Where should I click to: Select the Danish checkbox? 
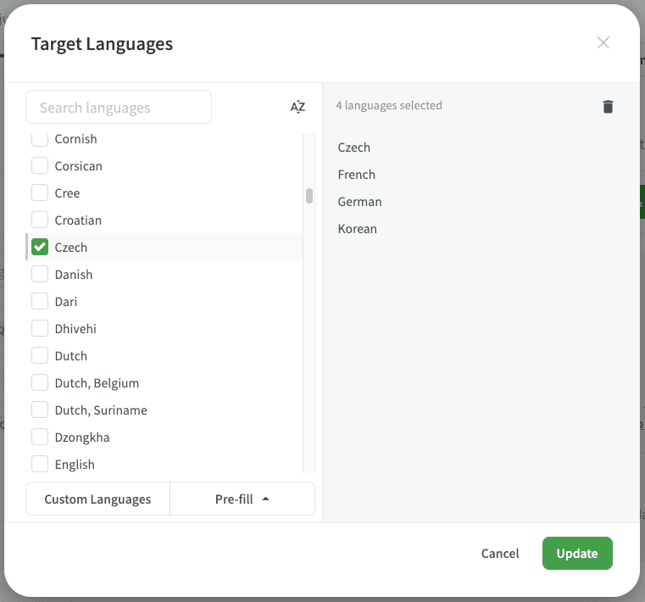[x=40, y=275]
